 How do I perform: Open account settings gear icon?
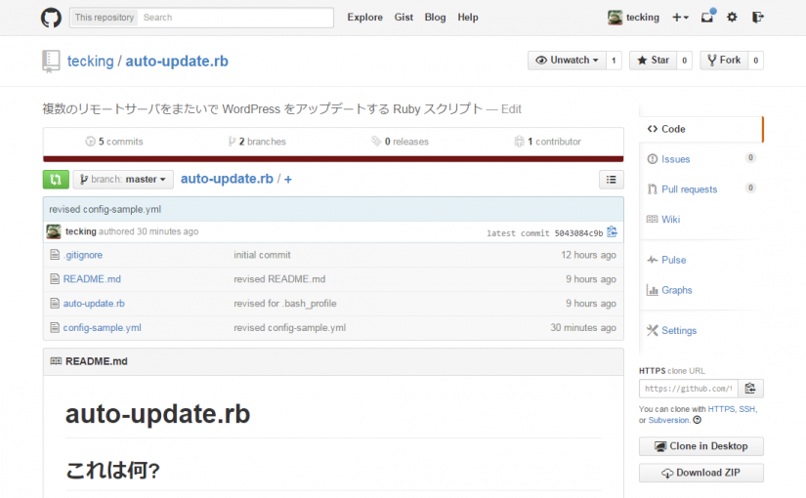point(732,17)
